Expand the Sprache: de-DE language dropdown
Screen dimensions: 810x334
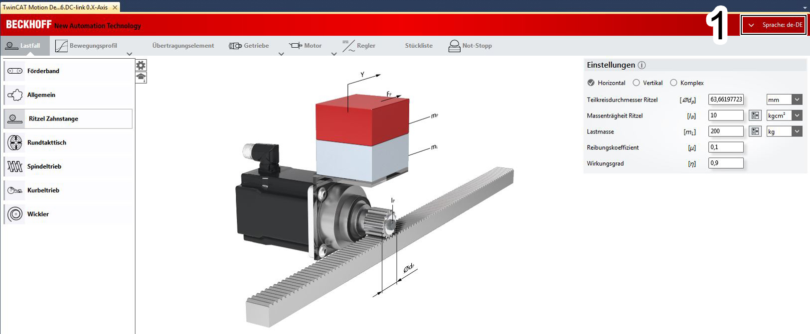point(774,25)
